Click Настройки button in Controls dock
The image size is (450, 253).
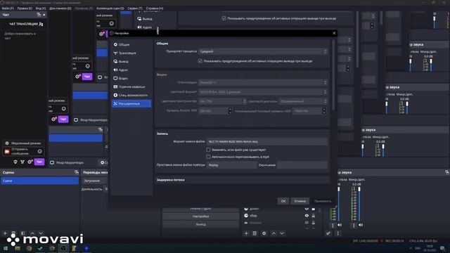[200, 216]
